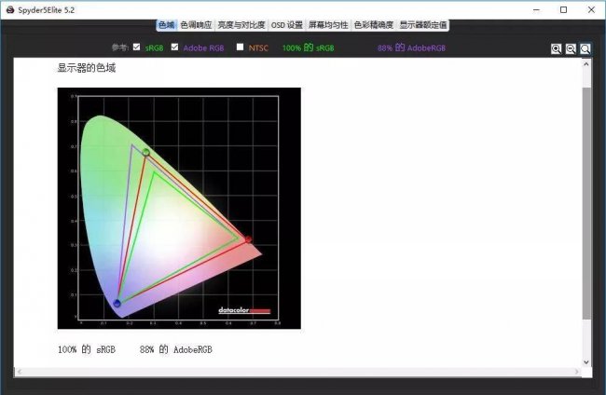Screen dimensions: 606x395
Task: Click the vertical scrollbar thumb
Action: pos(586,203)
